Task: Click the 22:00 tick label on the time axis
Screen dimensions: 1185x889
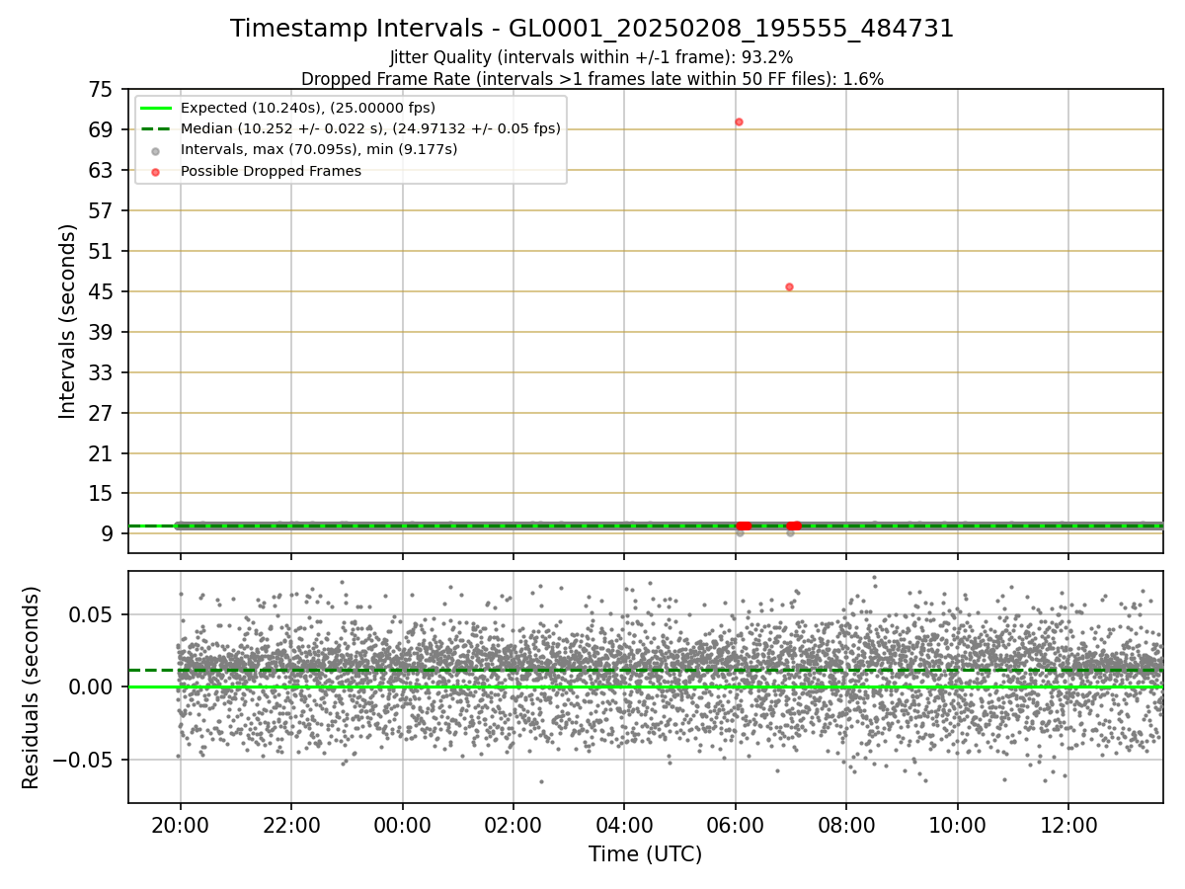Action: click(x=291, y=825)
